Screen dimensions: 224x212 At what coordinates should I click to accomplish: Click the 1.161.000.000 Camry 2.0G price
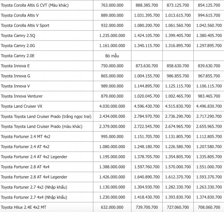point(112,46)
